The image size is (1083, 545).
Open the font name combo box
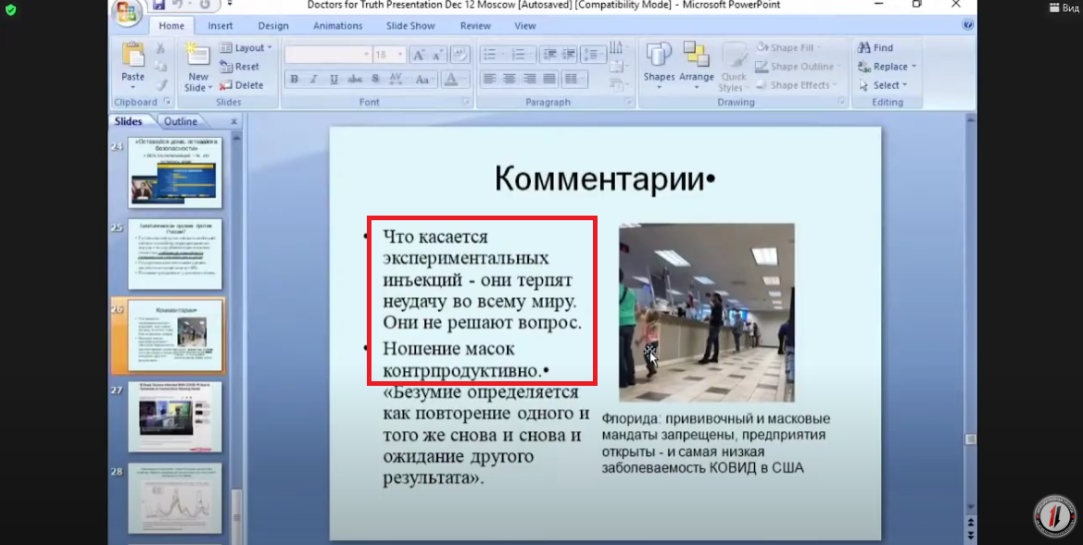[328, 55]
